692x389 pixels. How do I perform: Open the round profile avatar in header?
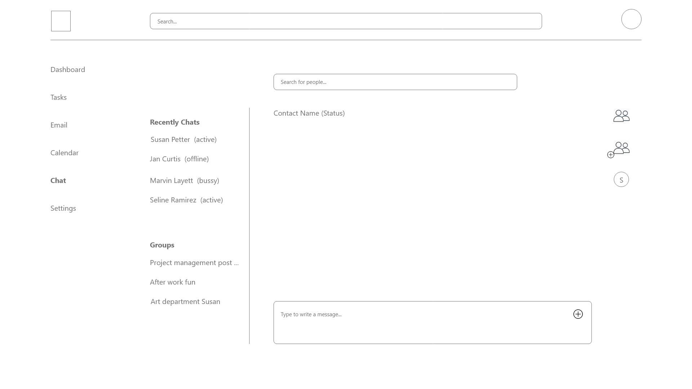(x=631, y=19)
